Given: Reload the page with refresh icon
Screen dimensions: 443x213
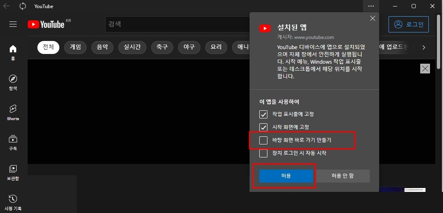Looking at the screenshot, I should coord(23,6).
